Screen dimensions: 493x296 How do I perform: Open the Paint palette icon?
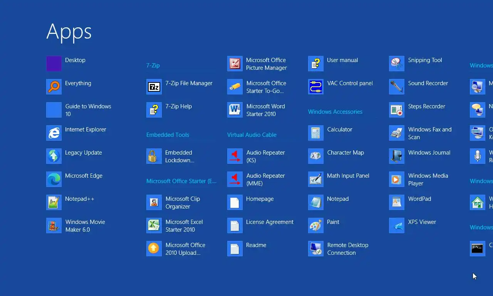pos(316,225)
